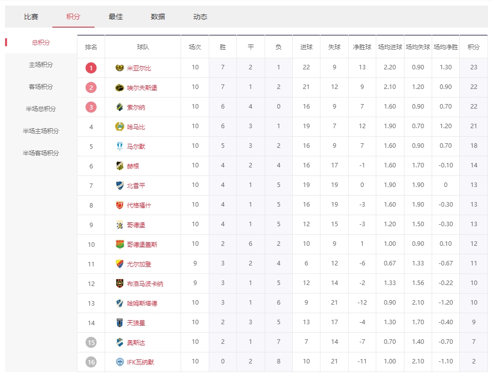Click the rank 1 red badge

tap(91, 68)
